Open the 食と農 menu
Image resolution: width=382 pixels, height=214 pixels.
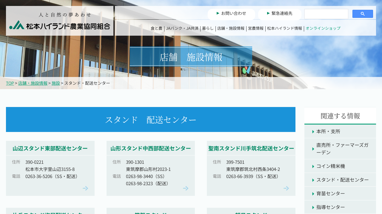pyautogui.click(x=157, y=28)
